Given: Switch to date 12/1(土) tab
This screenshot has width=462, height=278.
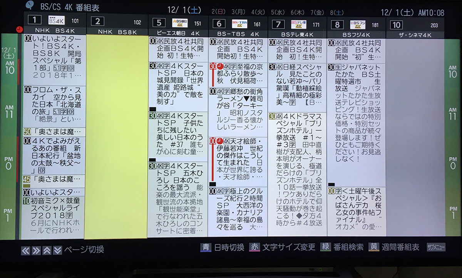Looking at the screenshot, I should tap(183, 10).
